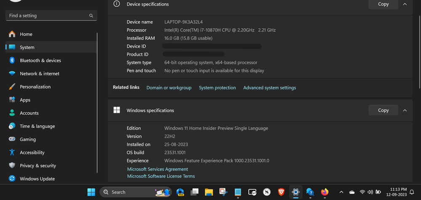The image size is (421, 200).
Task: Show hidden system tray icons
Action: click(341, 192)
